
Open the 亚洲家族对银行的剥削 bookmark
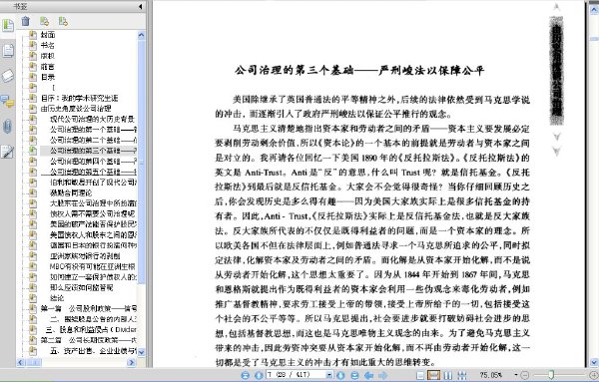tap(85, 256)
